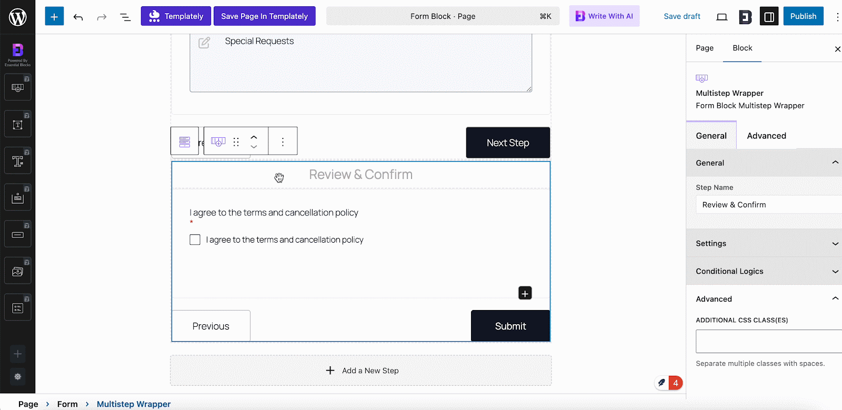
Task: Insert the advanced heading text block from sidebar
Action: click(x=18, y=161)
